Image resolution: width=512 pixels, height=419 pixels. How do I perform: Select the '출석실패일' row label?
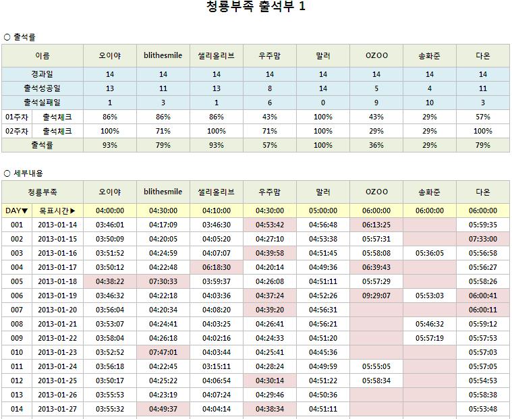[42, 103]
